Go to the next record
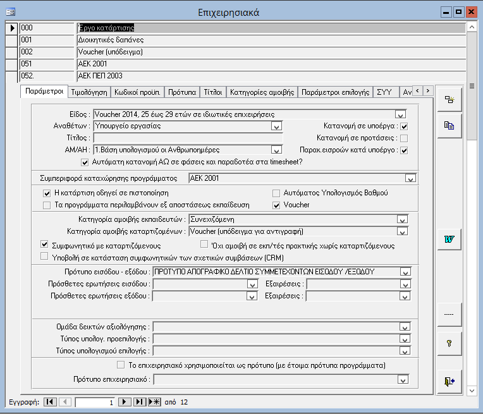This screenshot has height=414, width=483. tap(125, 402)
